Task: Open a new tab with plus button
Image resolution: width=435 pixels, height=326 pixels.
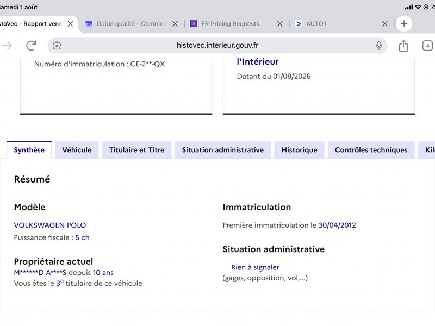Action: click(x=404, y=23)
